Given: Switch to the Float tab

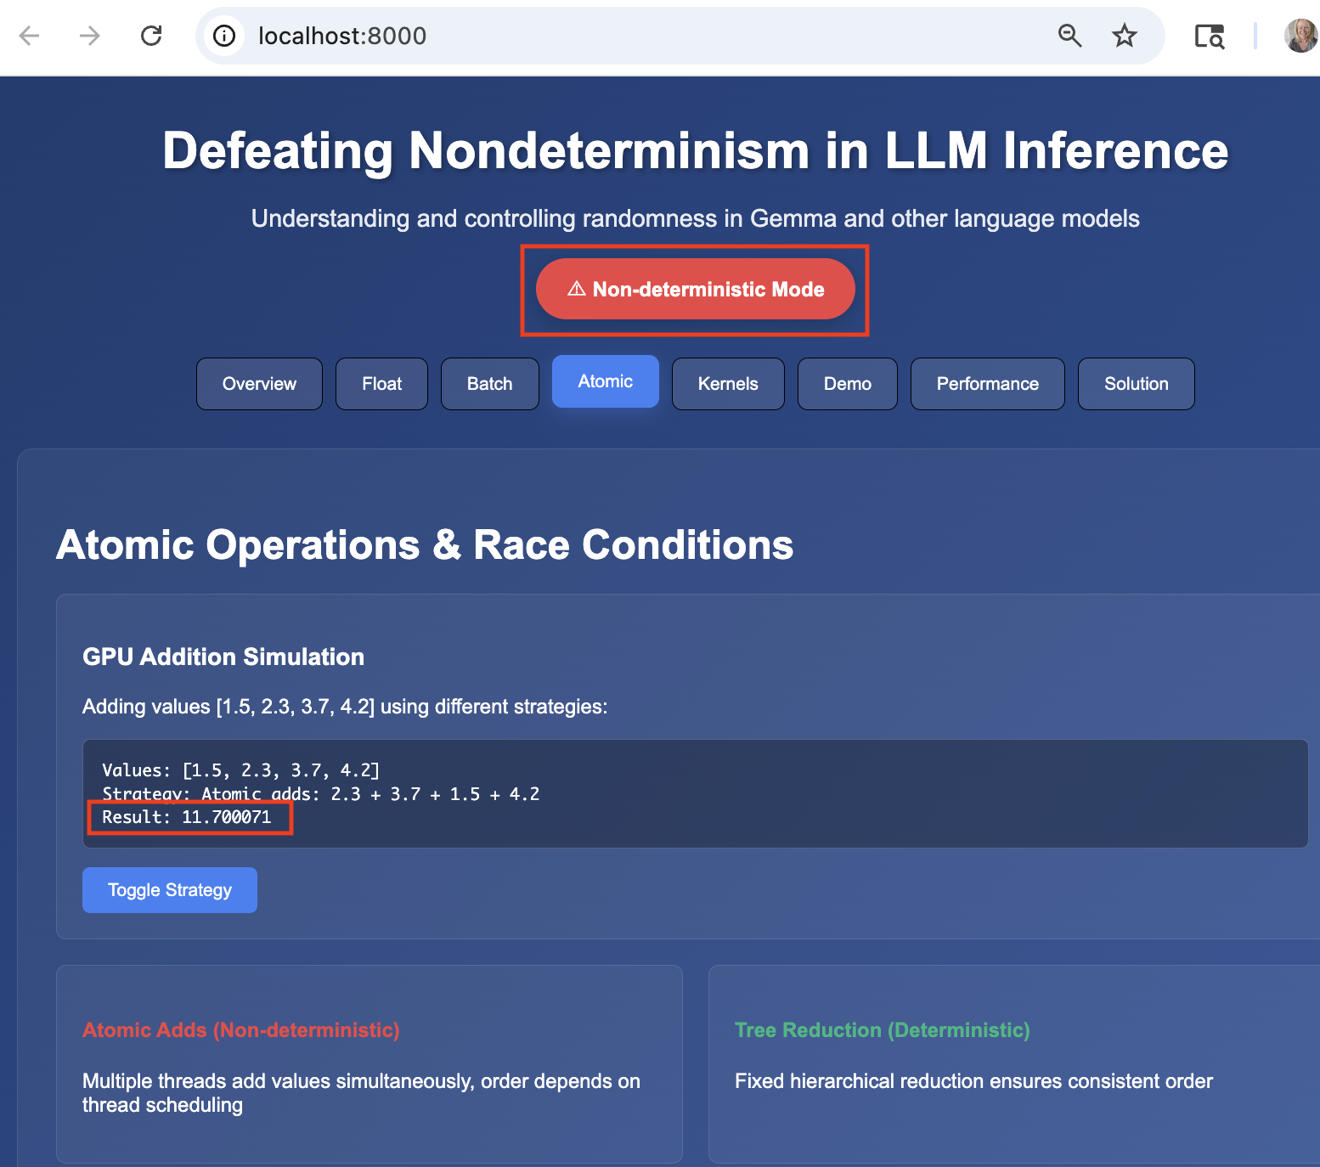Looking at the screenshot, I should pyautogui.click(x=381, y=384).
